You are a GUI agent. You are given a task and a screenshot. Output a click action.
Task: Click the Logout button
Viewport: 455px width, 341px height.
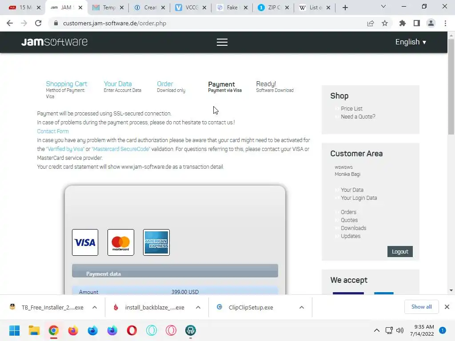(400, 251)
